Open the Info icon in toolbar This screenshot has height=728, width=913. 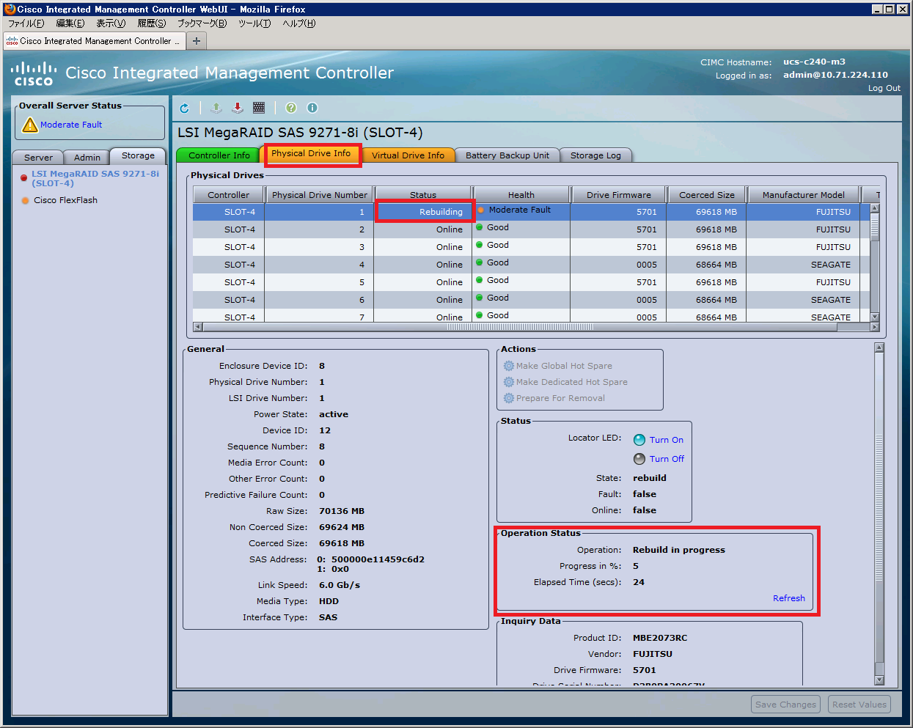[312, 108]
